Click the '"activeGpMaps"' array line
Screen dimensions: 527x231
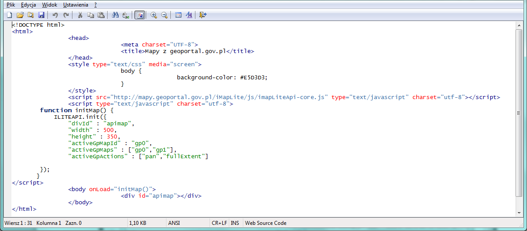coord(123,150)
